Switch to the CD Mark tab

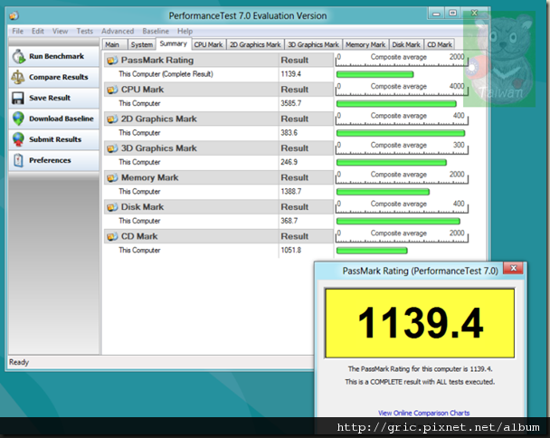[x=439, y=44]
